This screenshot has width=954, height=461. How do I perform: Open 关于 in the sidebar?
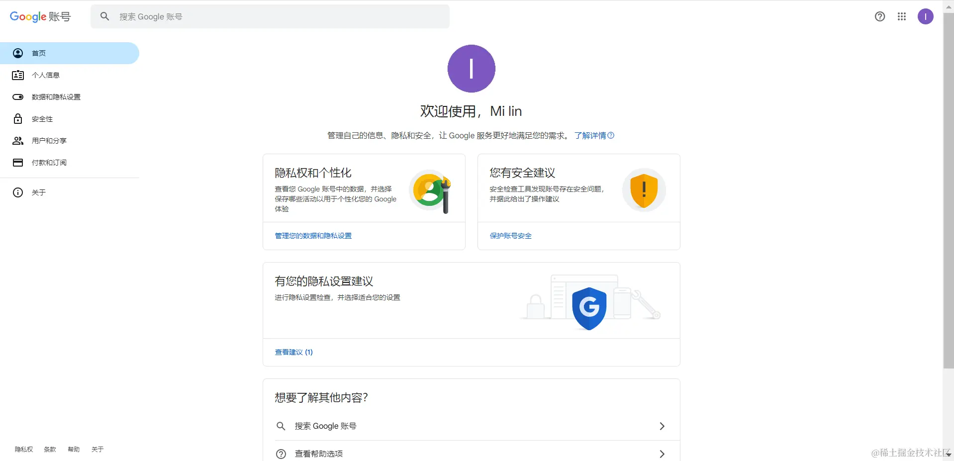point(70,192)
